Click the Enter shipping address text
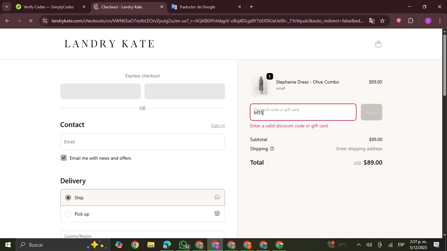Screen dimensions: 447x251 coord(359,149)
